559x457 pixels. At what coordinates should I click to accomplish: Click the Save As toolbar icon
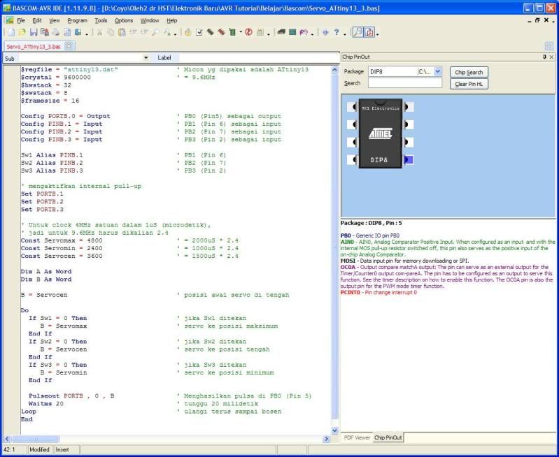point(45,32)
